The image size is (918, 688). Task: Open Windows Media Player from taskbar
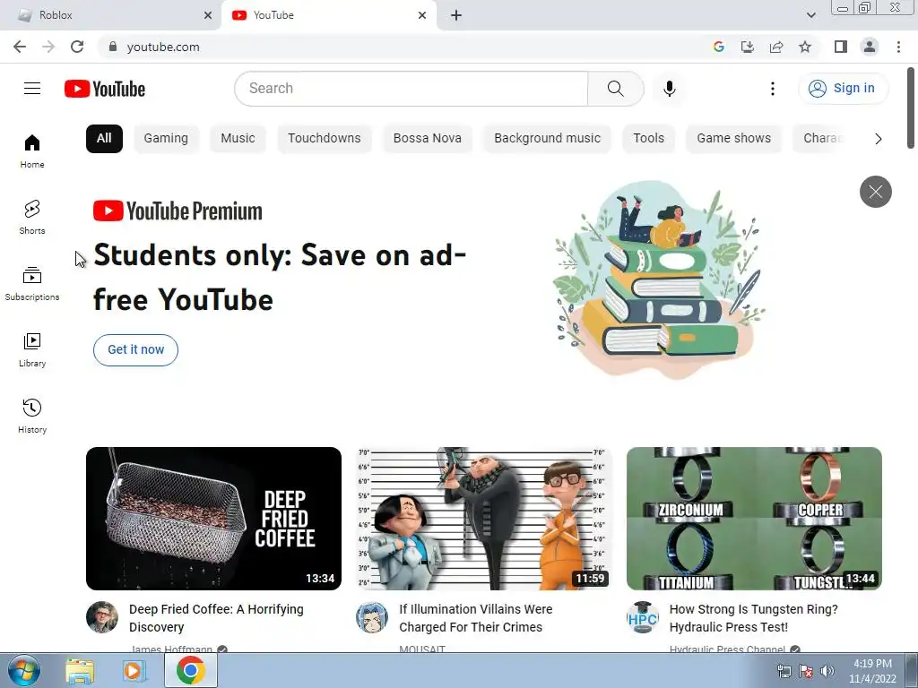[x=134, y=670]
